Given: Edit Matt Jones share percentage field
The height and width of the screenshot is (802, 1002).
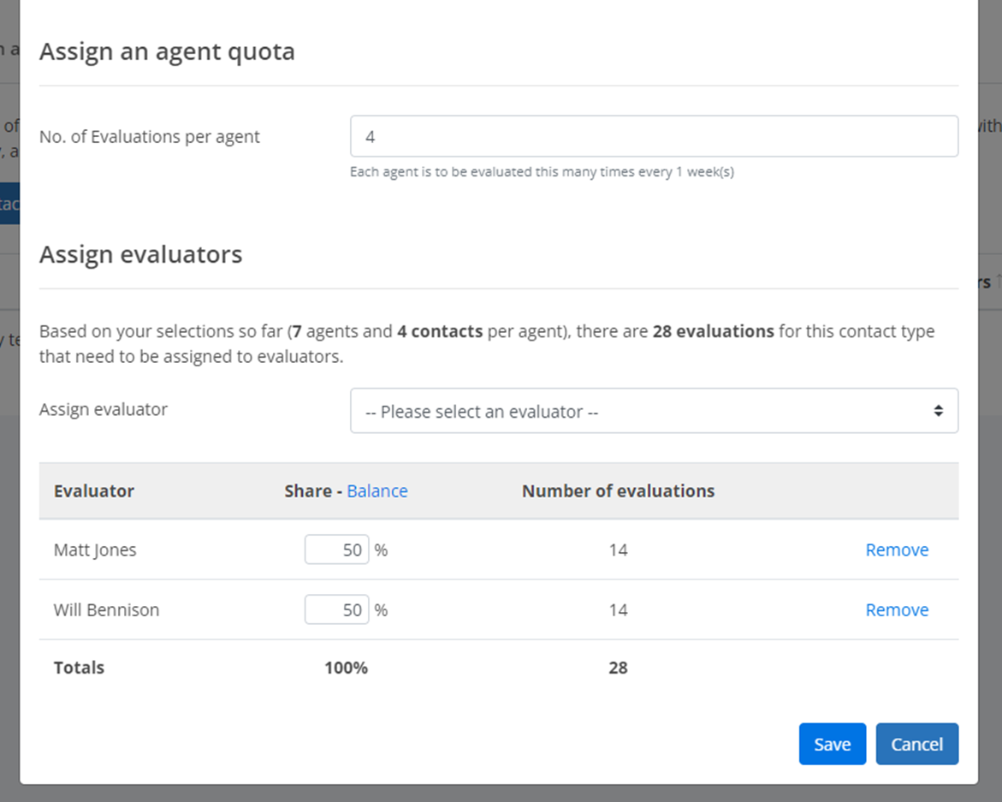Looking at the screenshot, I should tap(337, 550).
